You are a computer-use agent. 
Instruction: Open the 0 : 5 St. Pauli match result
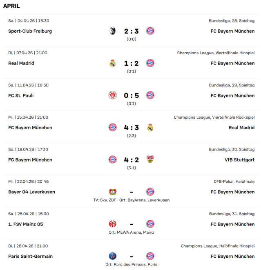point(131,95)
